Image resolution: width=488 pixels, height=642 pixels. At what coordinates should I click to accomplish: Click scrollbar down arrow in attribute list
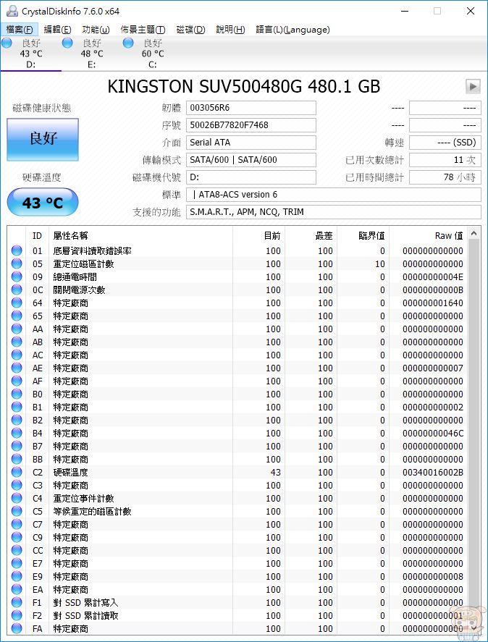[474, 628]
